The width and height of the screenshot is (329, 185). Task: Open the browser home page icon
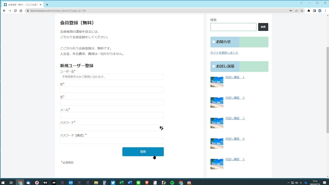click(21, 11)
